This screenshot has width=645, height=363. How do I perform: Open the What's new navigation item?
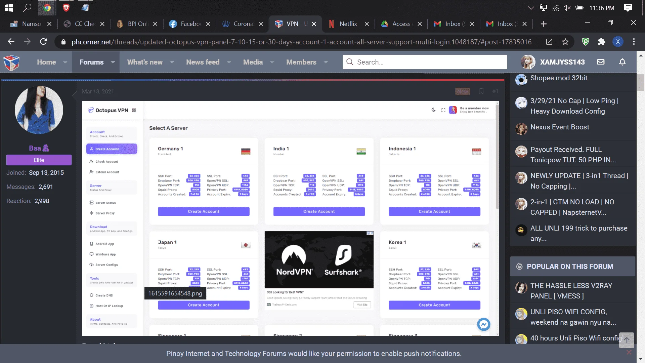click(145, 62)
